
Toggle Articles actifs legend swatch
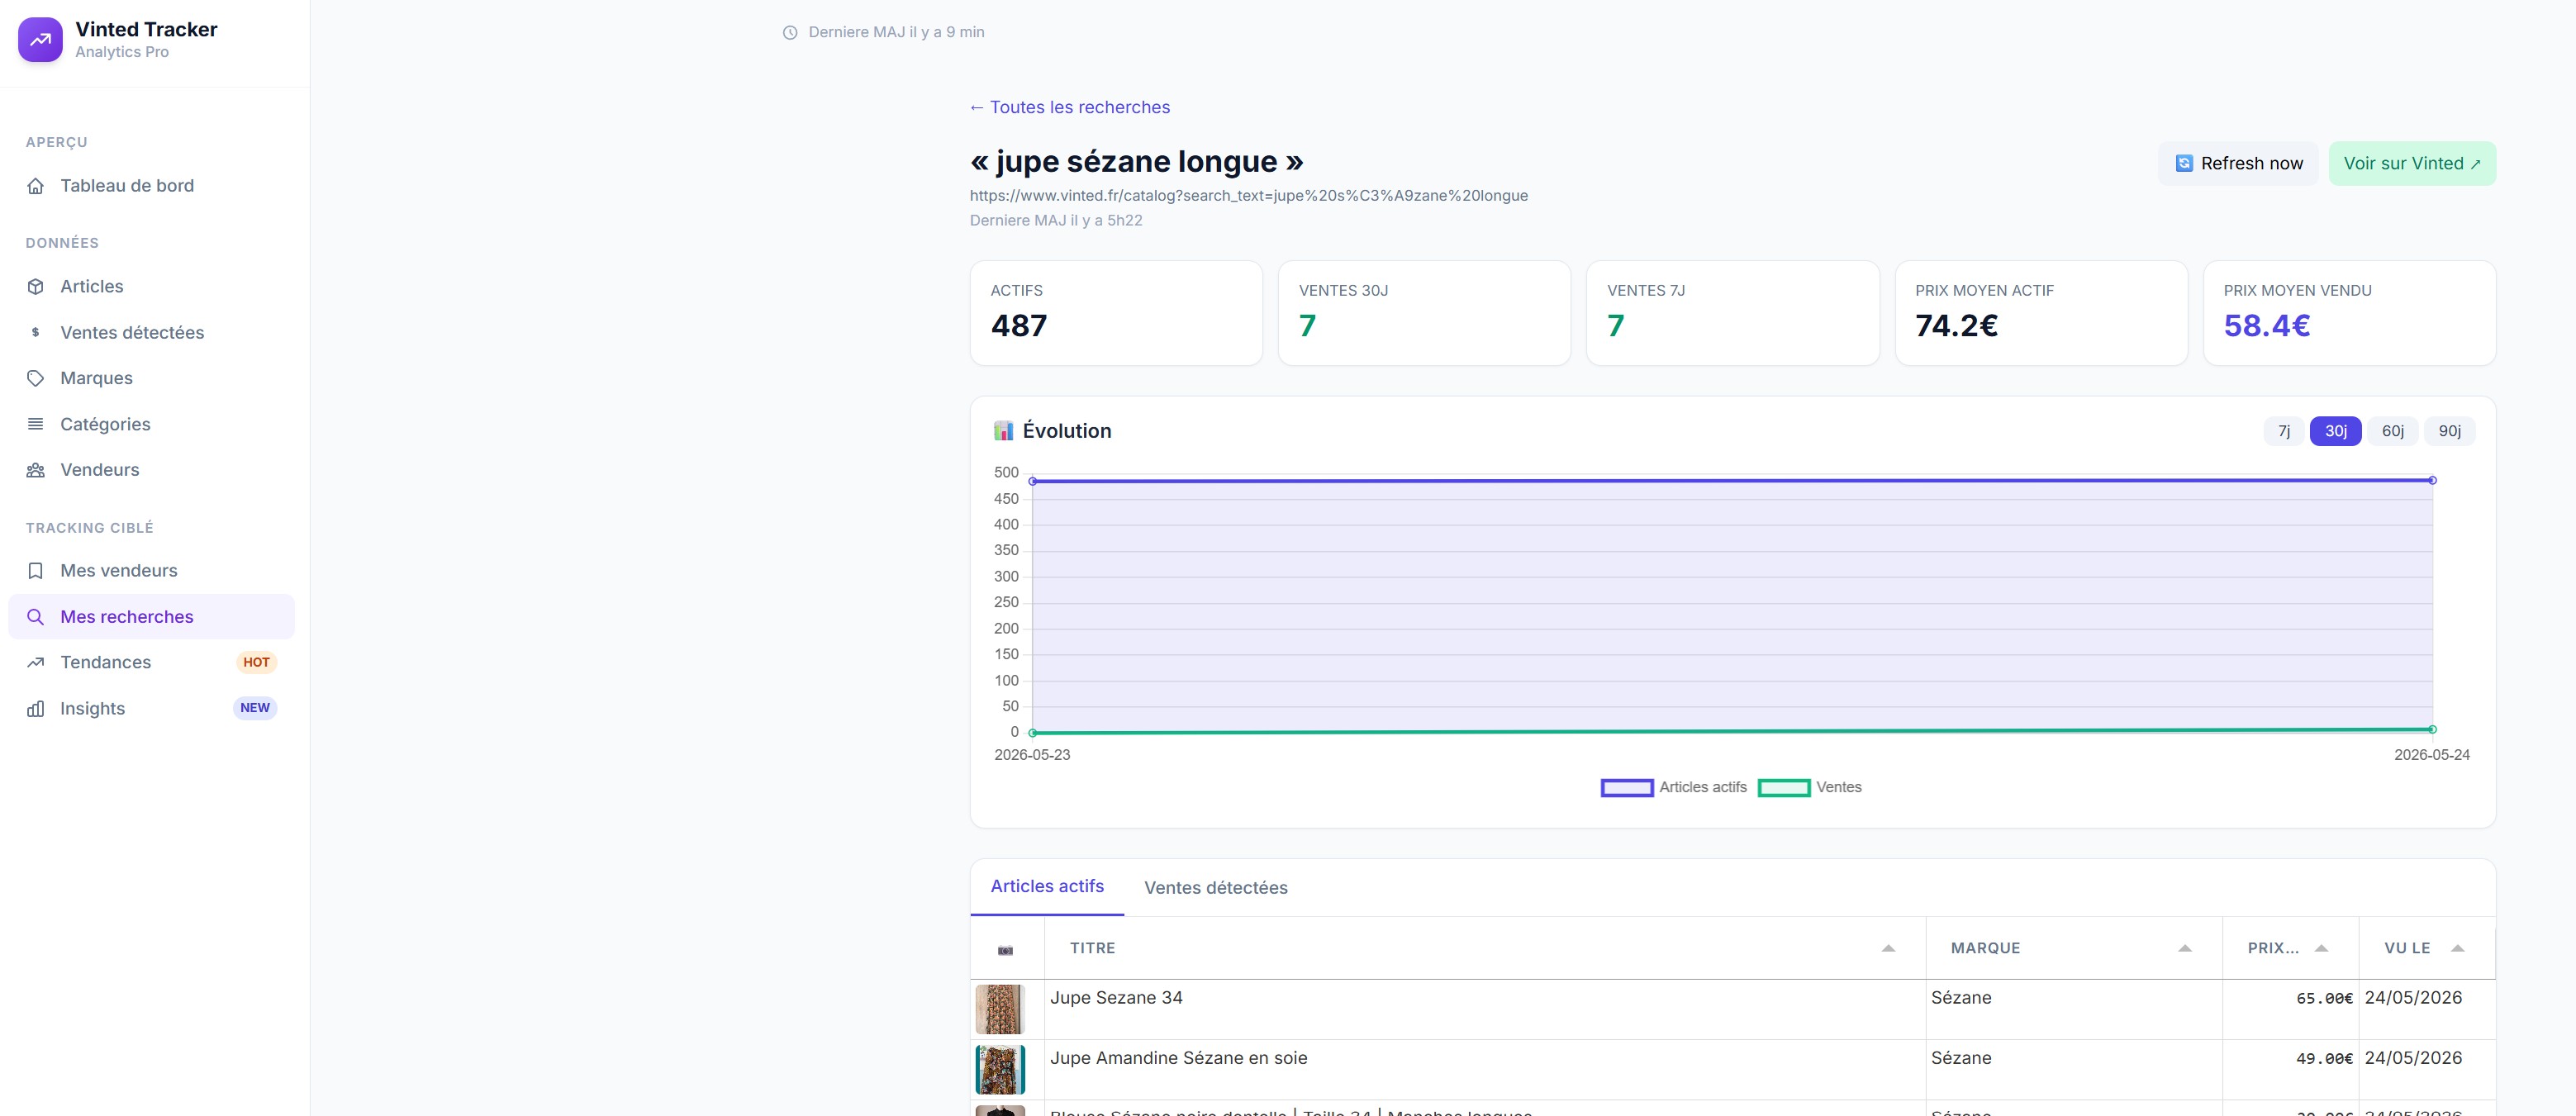pyautogui.click(x=1627, y=788)
